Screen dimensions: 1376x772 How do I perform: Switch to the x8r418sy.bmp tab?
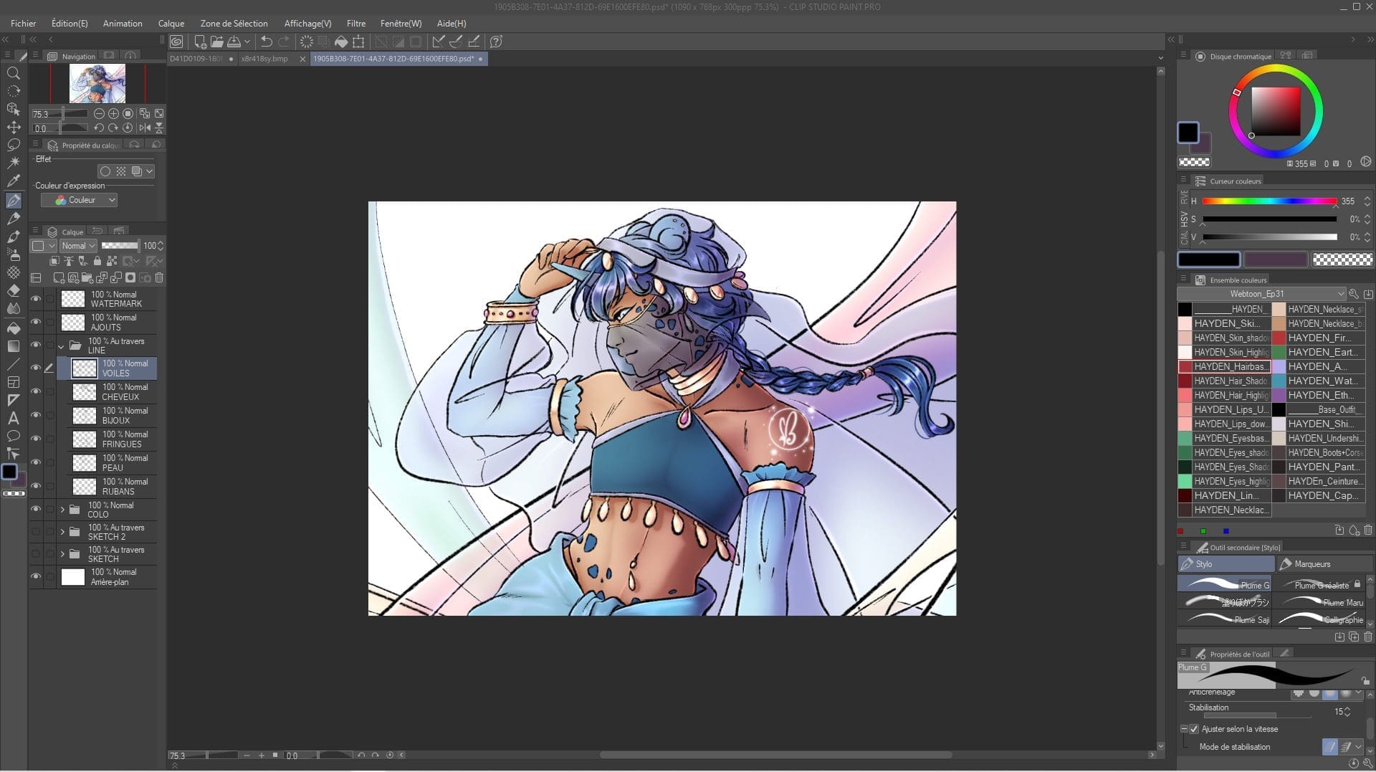(x=264, y=59)
